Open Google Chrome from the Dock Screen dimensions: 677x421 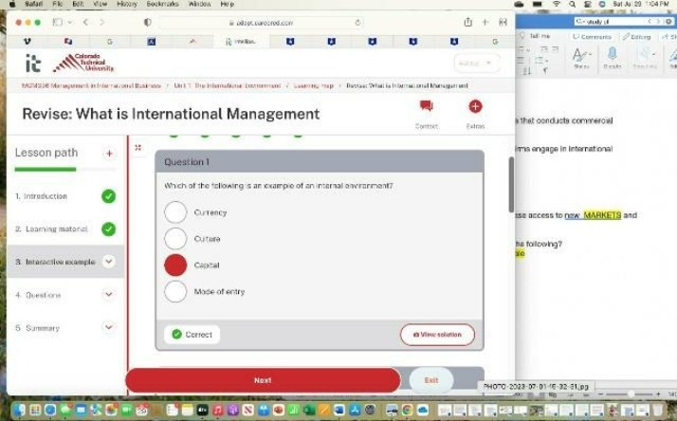tap(407, 410)
